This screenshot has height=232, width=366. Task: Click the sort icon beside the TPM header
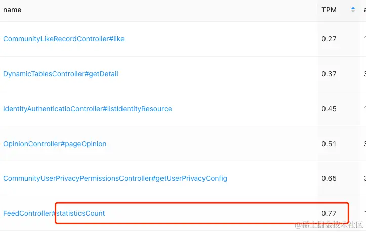point(353,10)
